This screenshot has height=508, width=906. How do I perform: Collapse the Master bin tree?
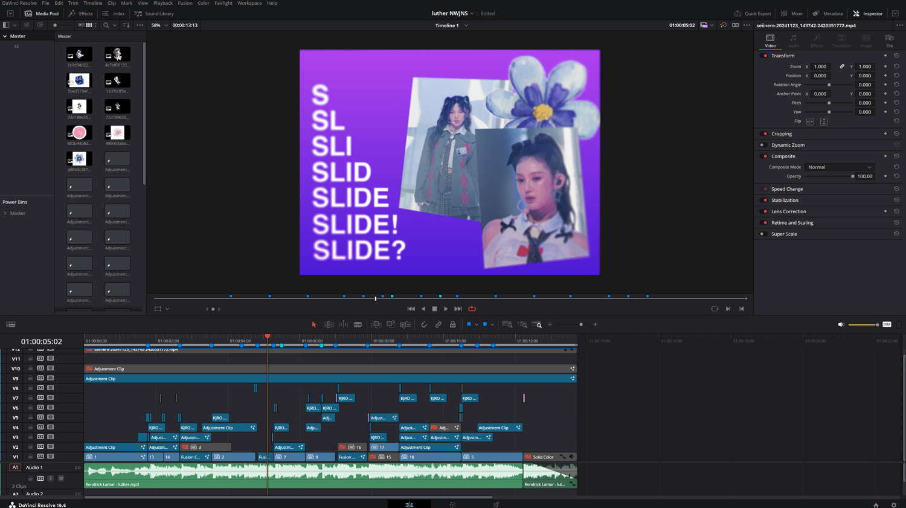point(5,36)
